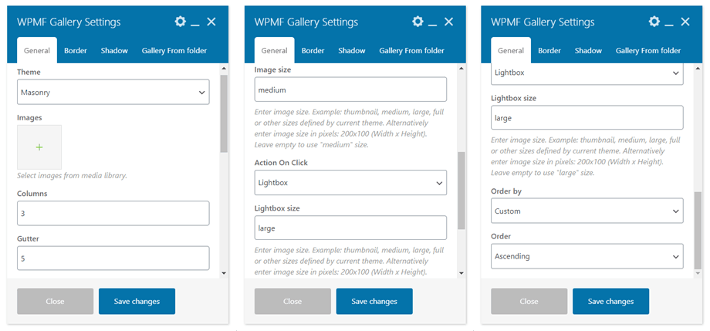Minimize the panel containing the Order dropdown
The image size is (710, 331).
pos(670,22)
